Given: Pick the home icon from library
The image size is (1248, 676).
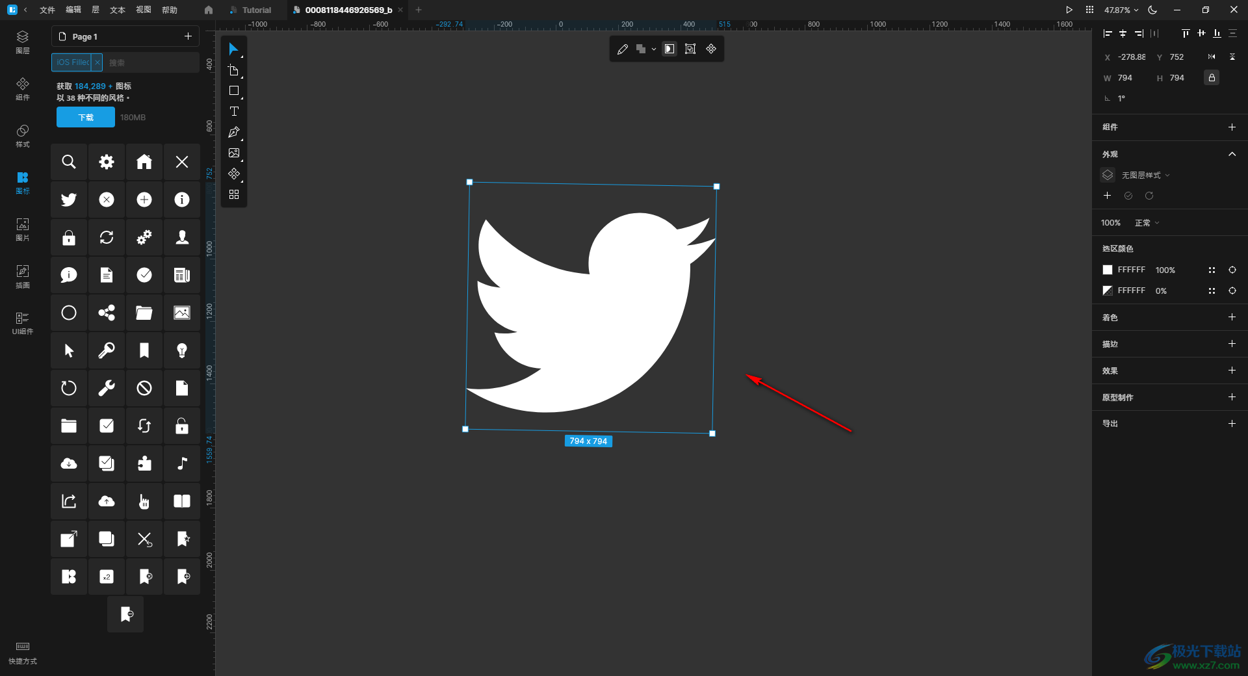Looking at the screenshot, I should [x=144, y=162].
